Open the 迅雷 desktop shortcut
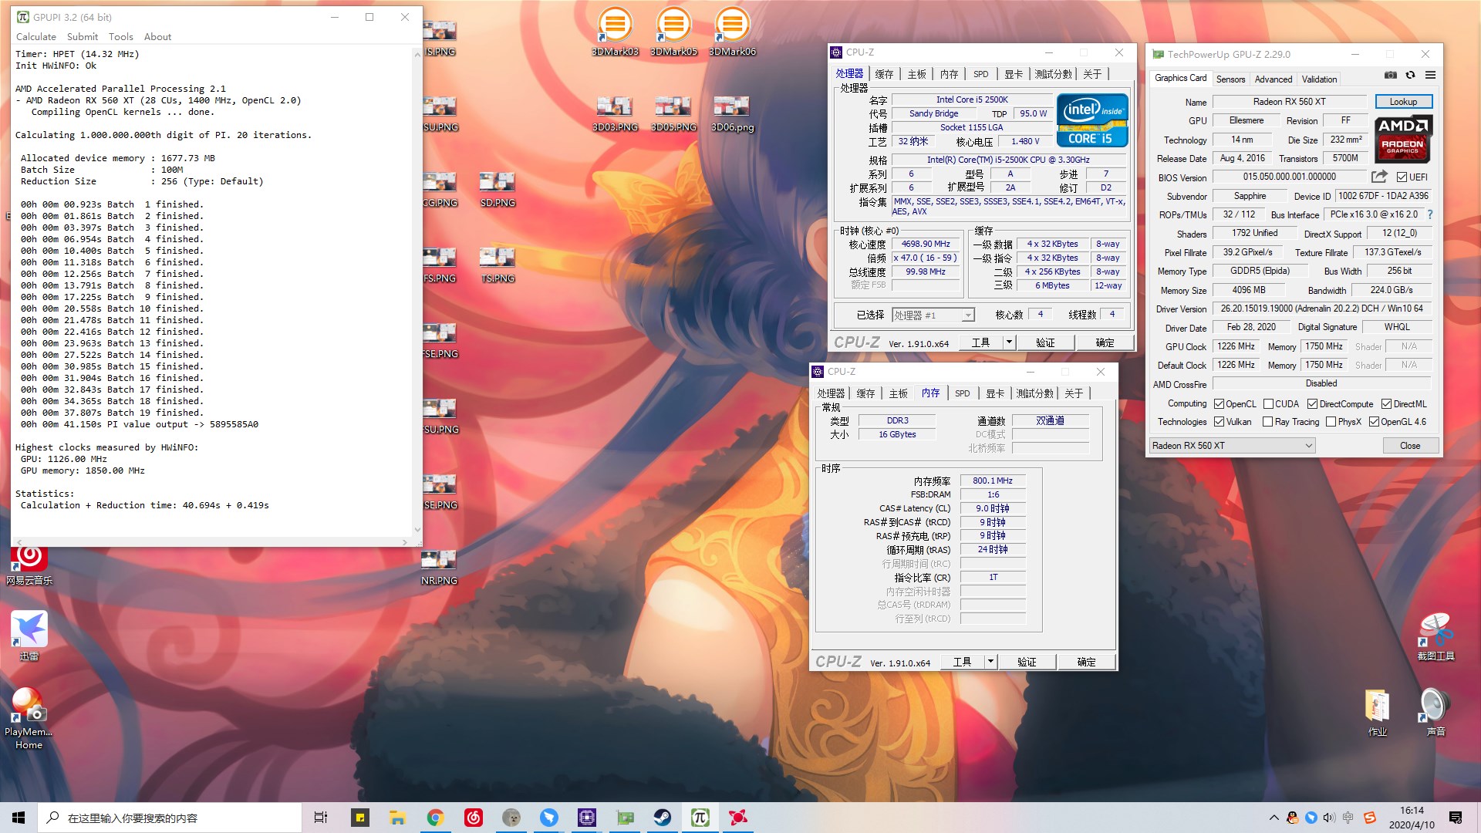1481x833 pixels. 29,636
